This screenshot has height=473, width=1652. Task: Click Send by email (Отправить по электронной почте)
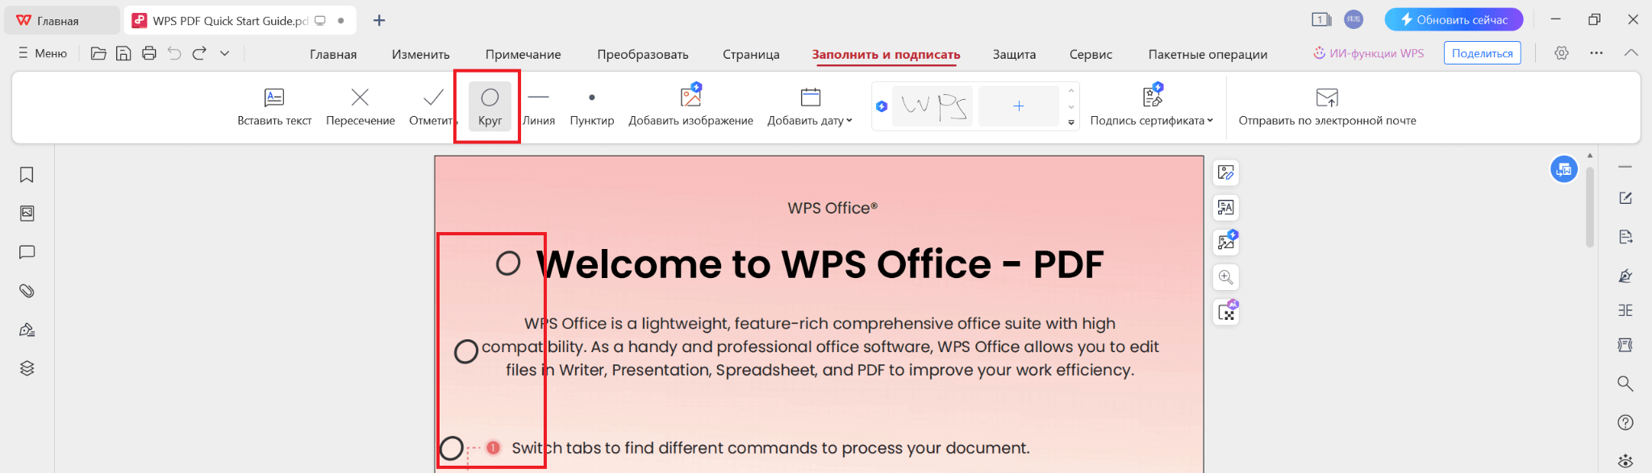tap(1327, 107)
